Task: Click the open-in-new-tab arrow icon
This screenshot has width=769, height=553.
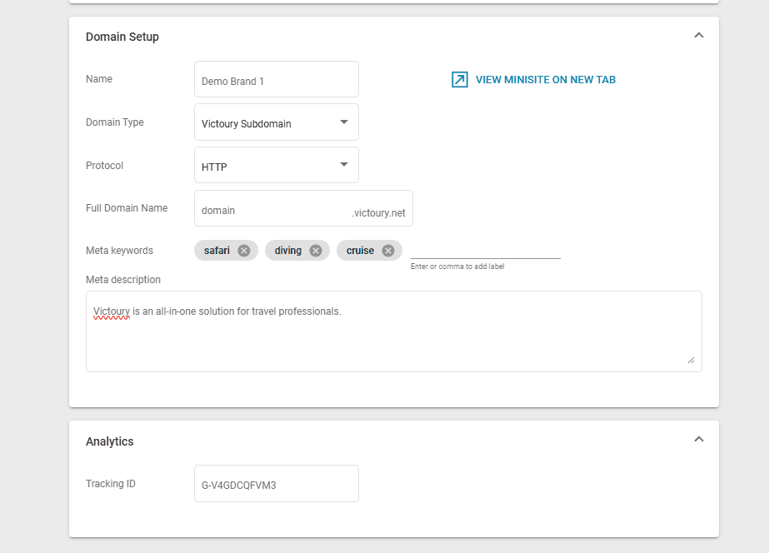Action: (x=459, y=80)
